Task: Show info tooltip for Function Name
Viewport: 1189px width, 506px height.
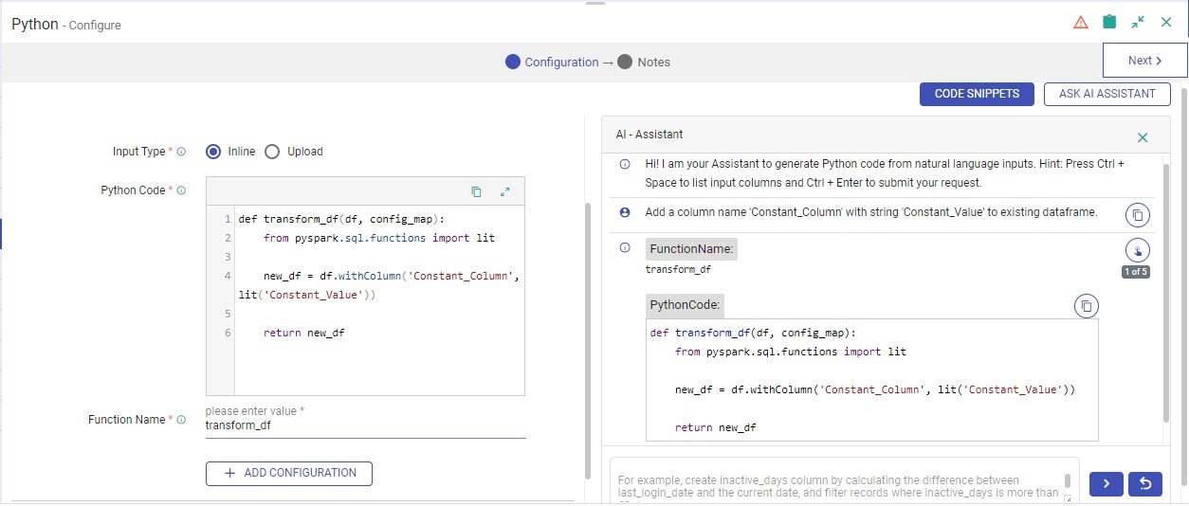Action: (x=181, y=420)
